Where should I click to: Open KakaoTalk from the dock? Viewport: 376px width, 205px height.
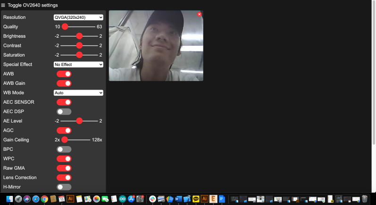tap(196, 199)
